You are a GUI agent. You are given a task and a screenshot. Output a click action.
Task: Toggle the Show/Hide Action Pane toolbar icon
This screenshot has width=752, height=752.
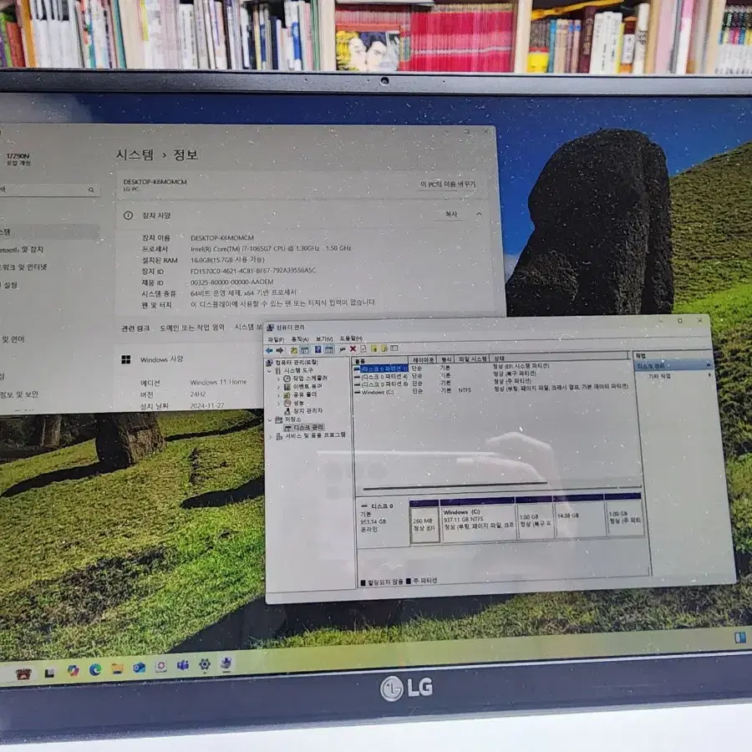[x=329, y=349]
